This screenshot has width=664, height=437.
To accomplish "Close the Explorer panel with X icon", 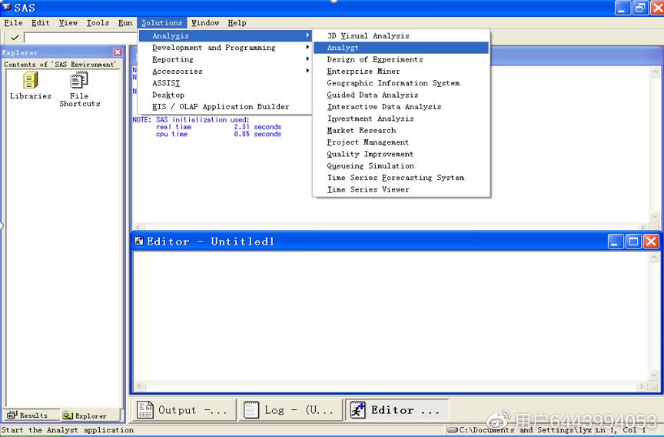I will point(118,52).
